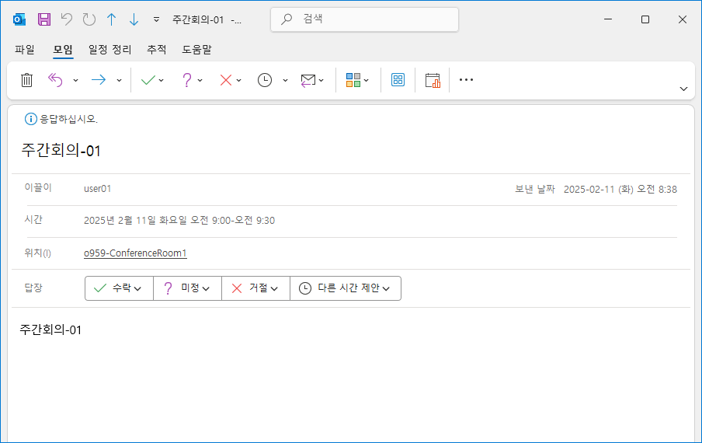Open the 파일 menu
The image size is (702, 443).
pyautogui.click(x=25, y=49)
